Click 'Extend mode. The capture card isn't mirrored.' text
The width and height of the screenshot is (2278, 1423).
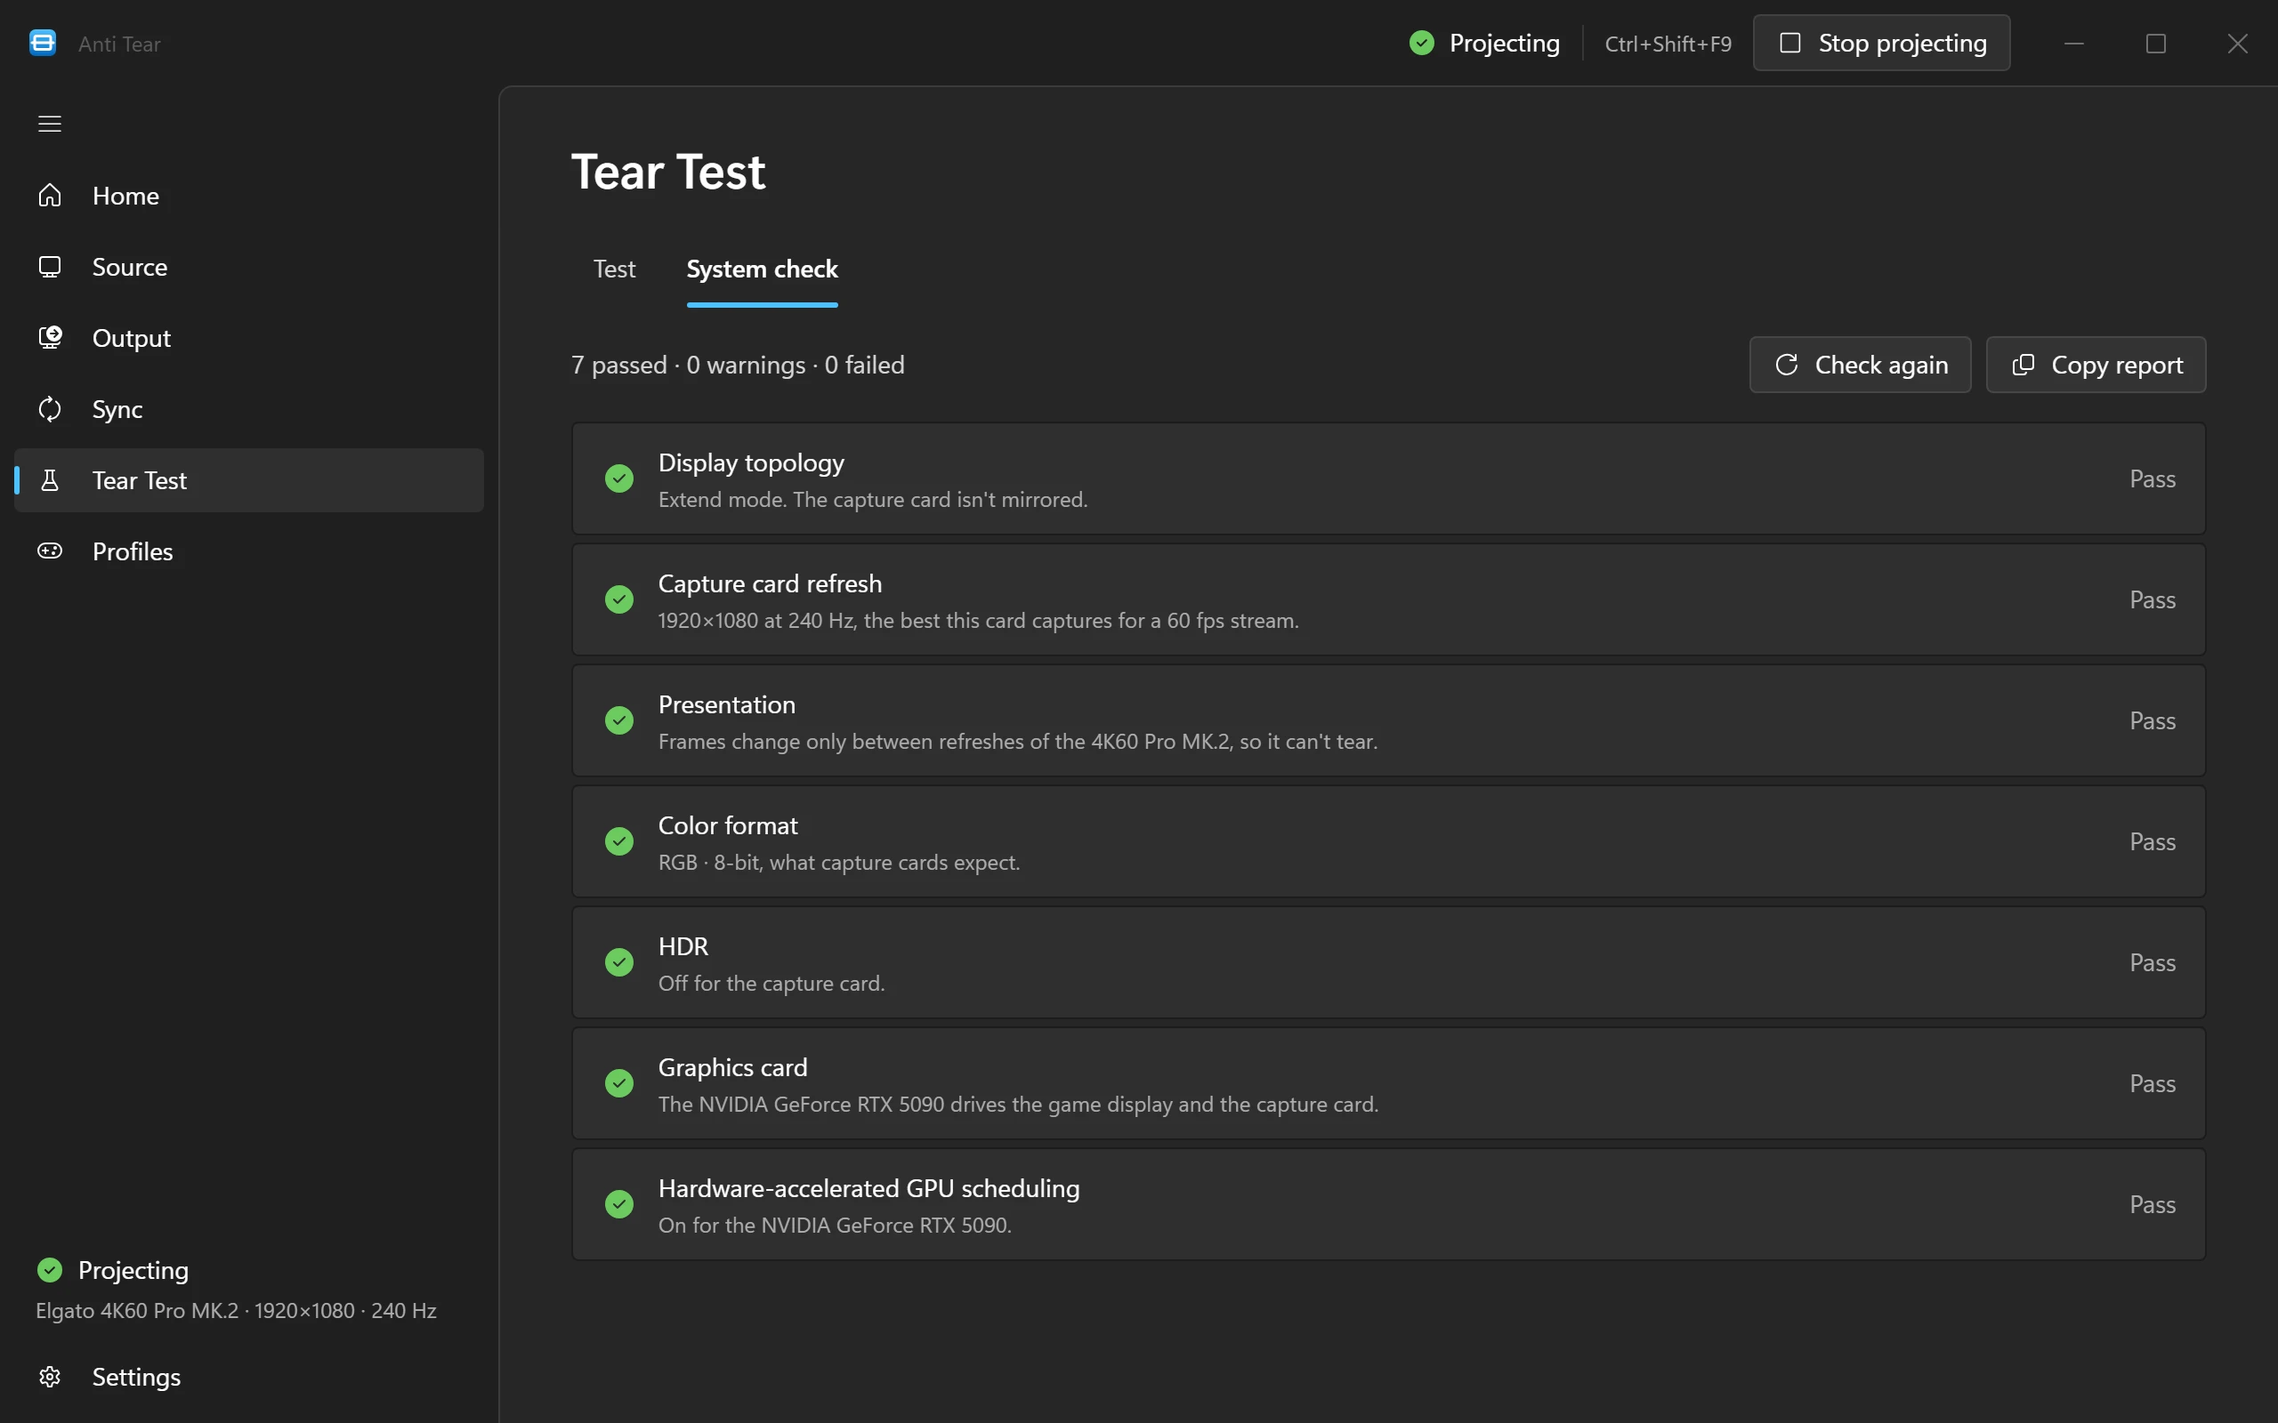[873, 500]
